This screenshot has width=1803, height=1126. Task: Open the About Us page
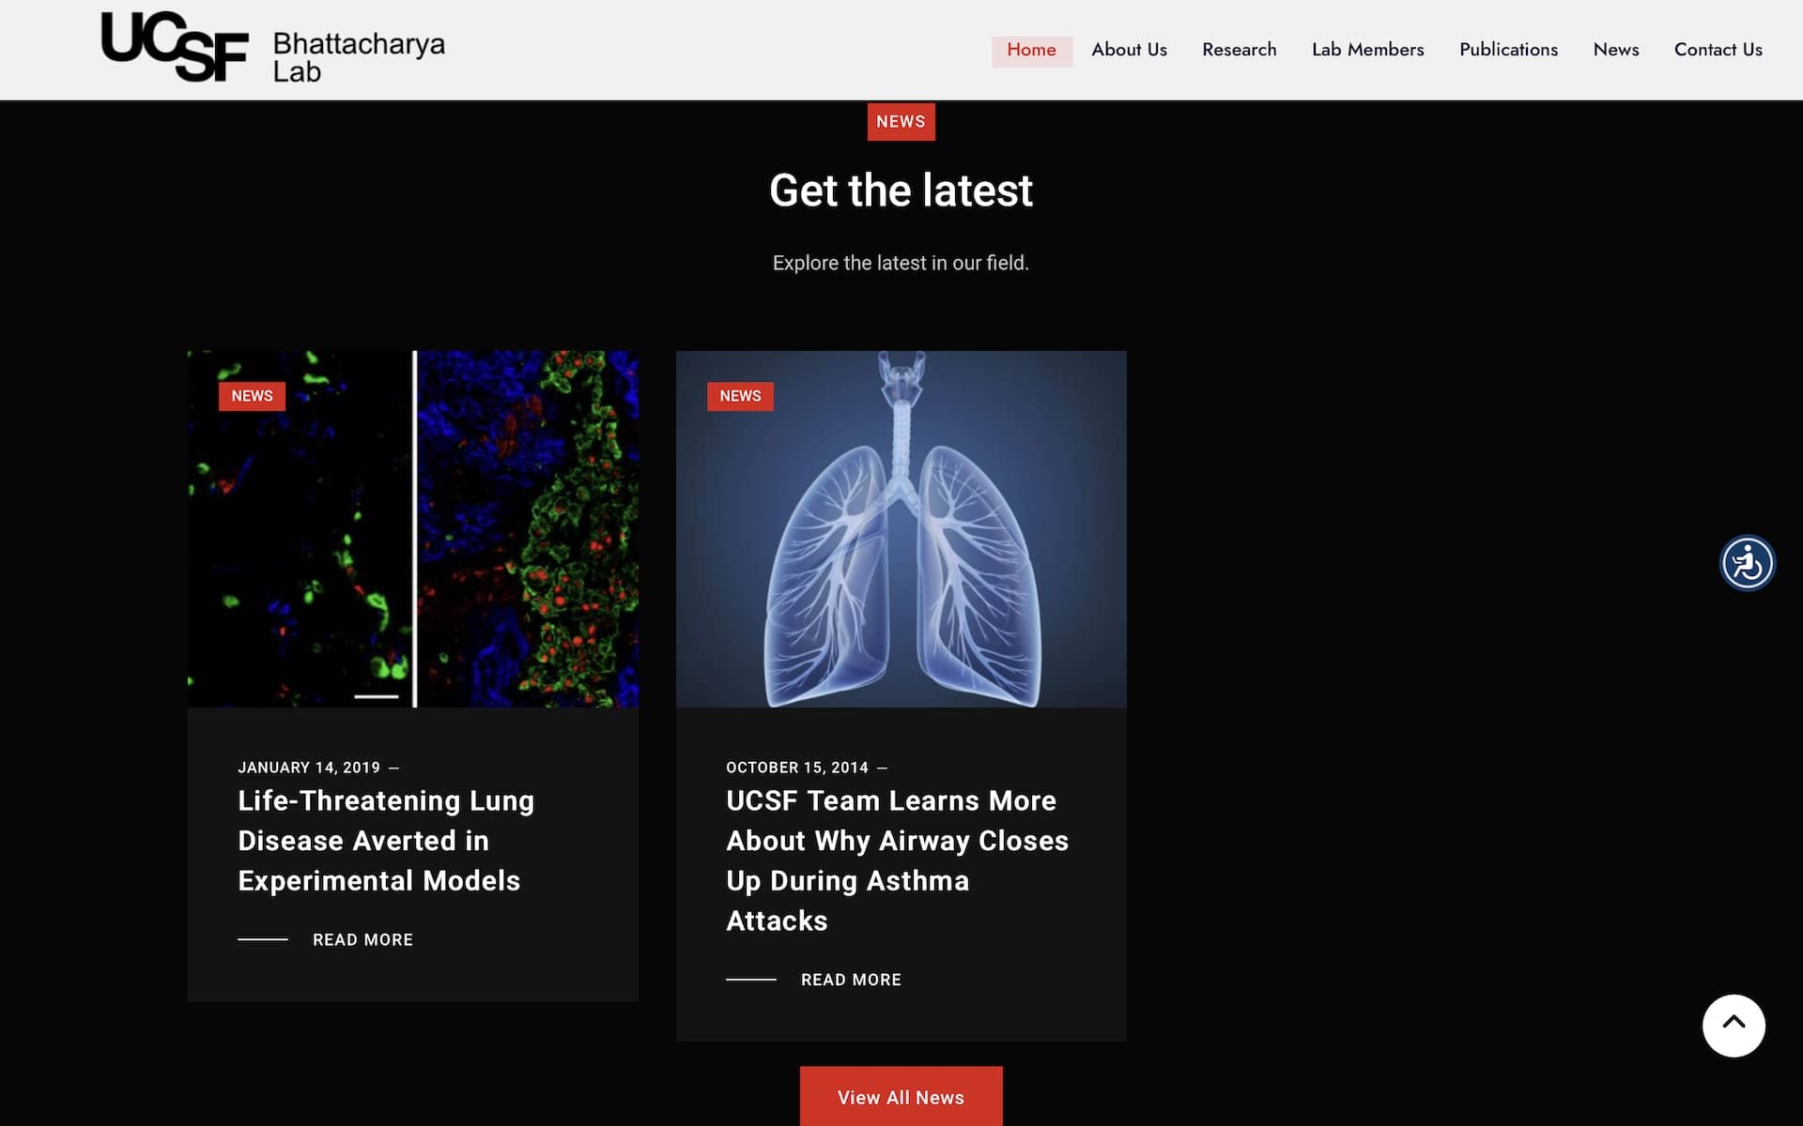[x=1129, y=50]
